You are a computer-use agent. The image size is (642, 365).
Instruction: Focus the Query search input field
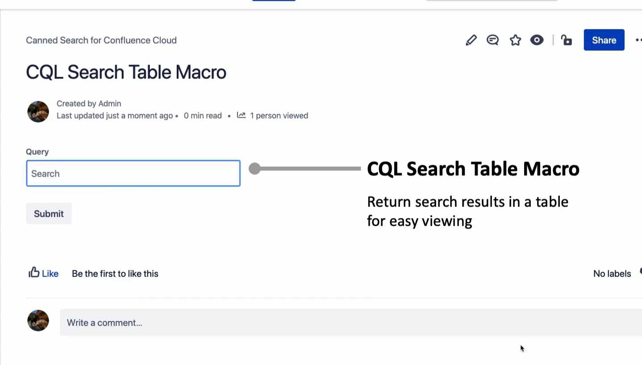[x=133, y=174]
